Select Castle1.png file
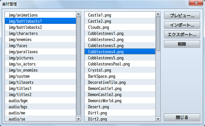205x126 pixels. click(120, 15)
